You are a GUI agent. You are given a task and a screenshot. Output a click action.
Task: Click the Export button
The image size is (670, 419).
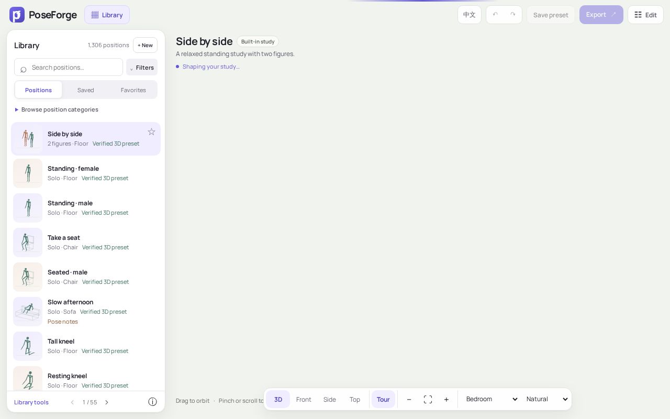pyautogui.click(x=601, y=15)
